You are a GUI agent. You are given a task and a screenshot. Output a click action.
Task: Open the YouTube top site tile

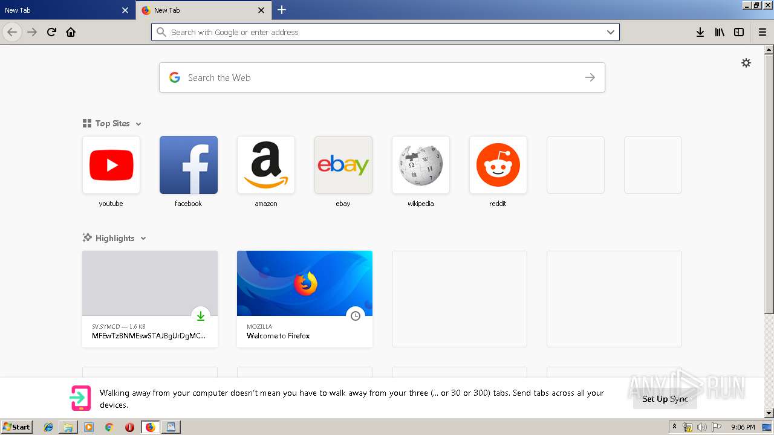pos(111,165)
